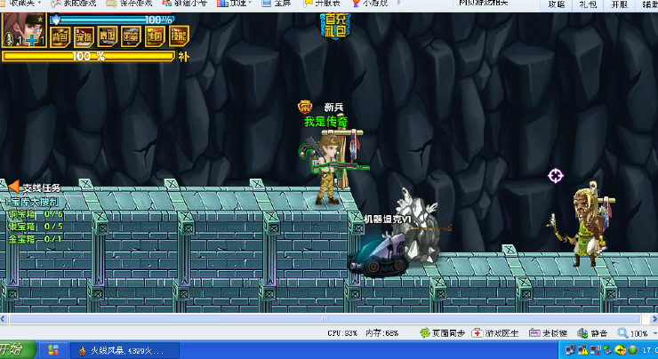Click the yellow ammo bar at 100 %
This screenshot has width=658, height=359.
88,56
